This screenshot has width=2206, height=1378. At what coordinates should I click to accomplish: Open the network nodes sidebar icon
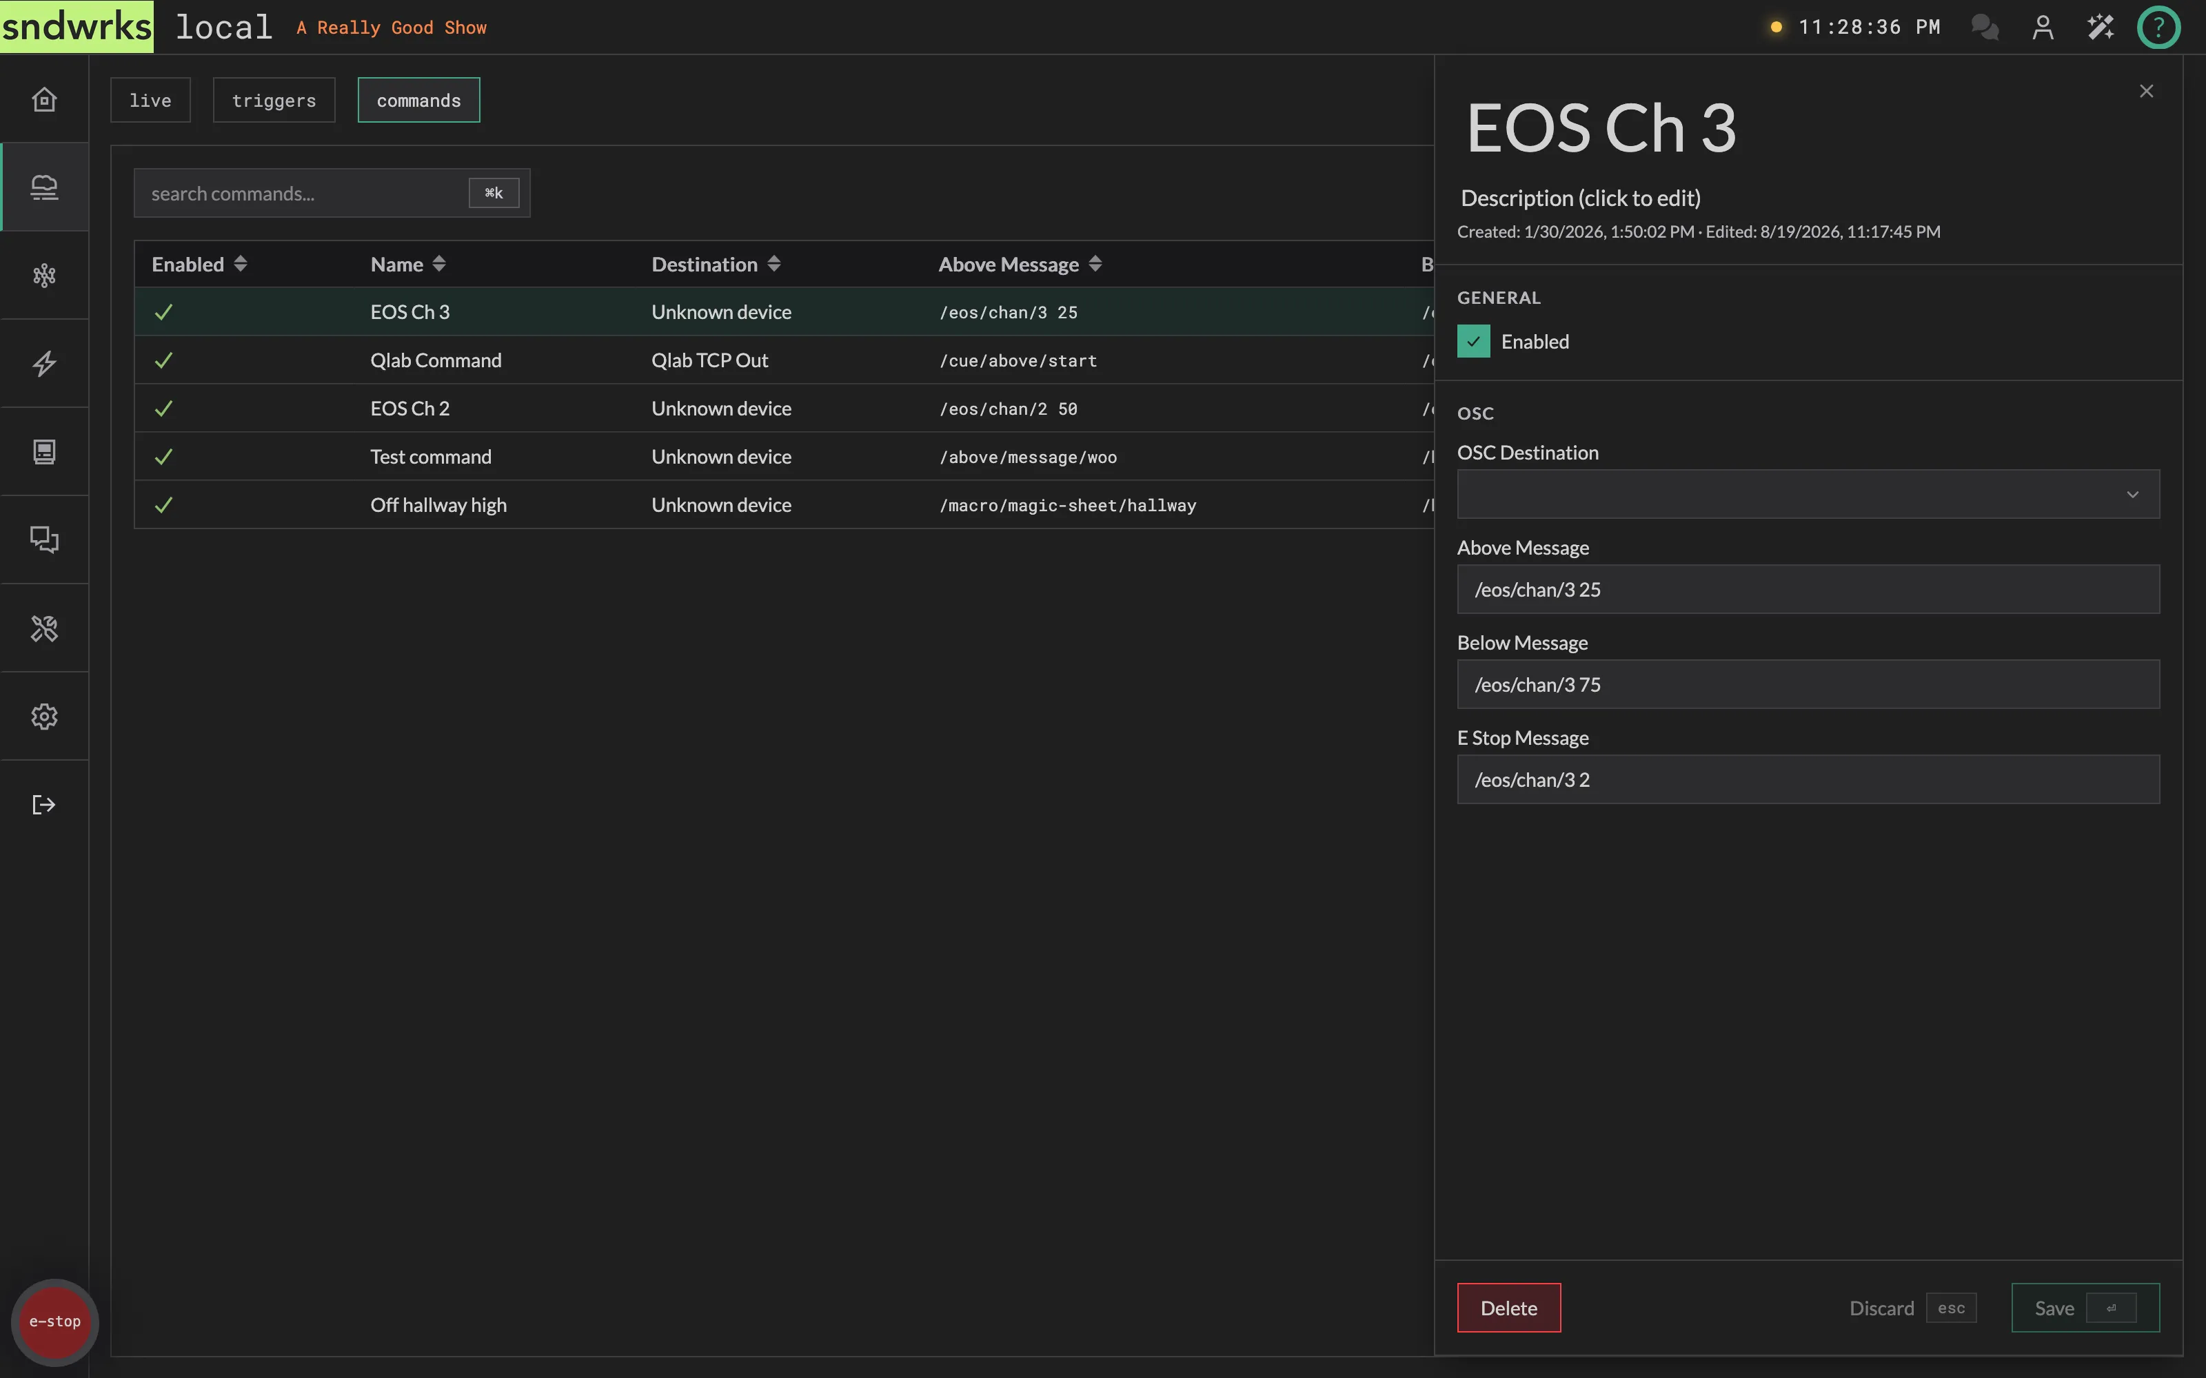tap(43, 275)
